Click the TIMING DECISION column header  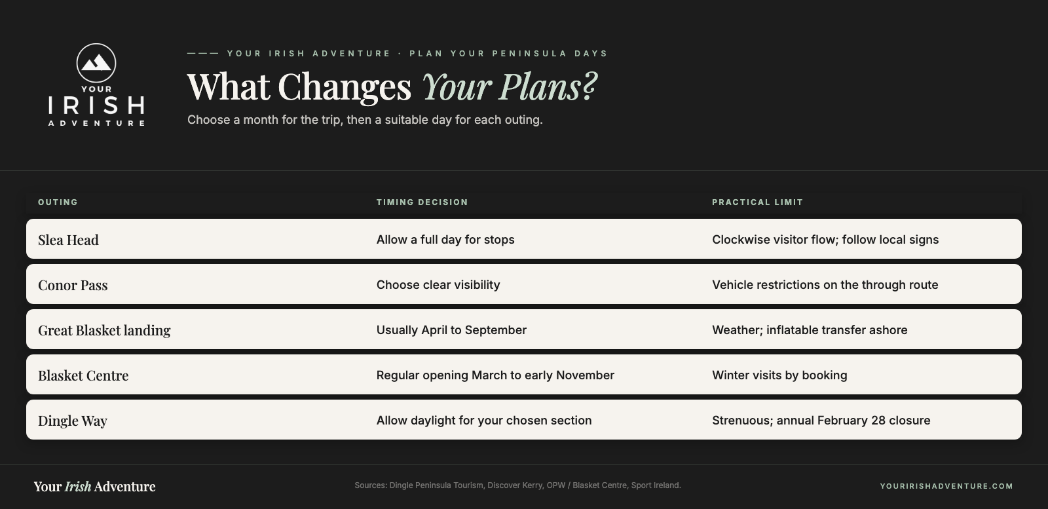coord(422,202)
